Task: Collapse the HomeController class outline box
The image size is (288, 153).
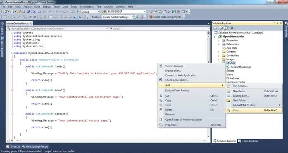Action: (x=12, y=60)
